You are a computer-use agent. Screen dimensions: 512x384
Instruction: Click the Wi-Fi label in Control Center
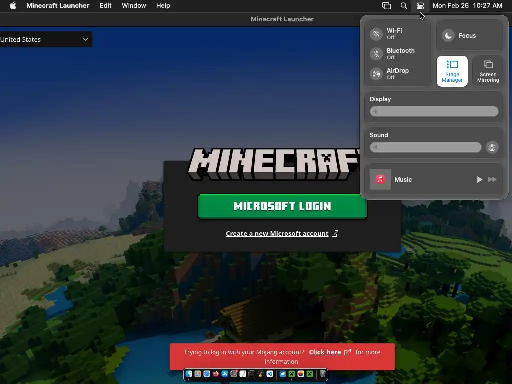[394, 30]
